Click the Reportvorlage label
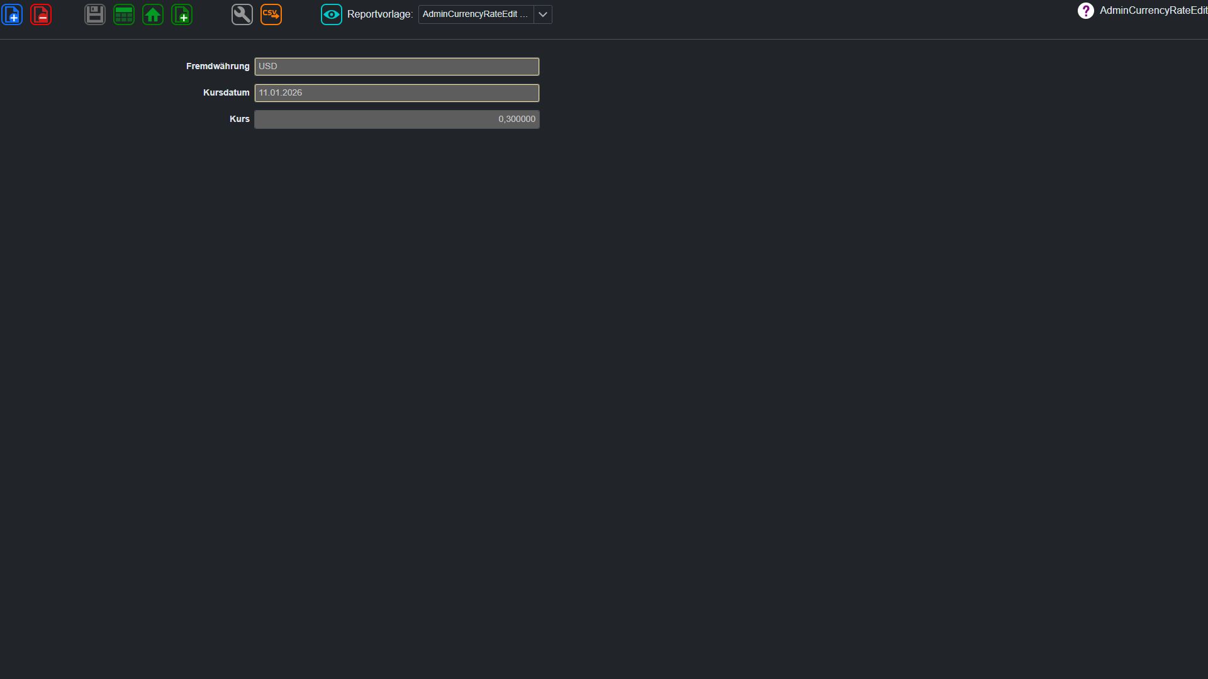The image size is (1208, 679). pyautogui.click(x=380, y=14)
